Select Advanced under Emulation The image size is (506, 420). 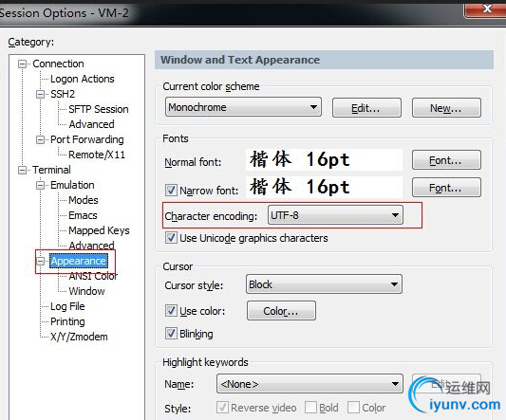92,246
